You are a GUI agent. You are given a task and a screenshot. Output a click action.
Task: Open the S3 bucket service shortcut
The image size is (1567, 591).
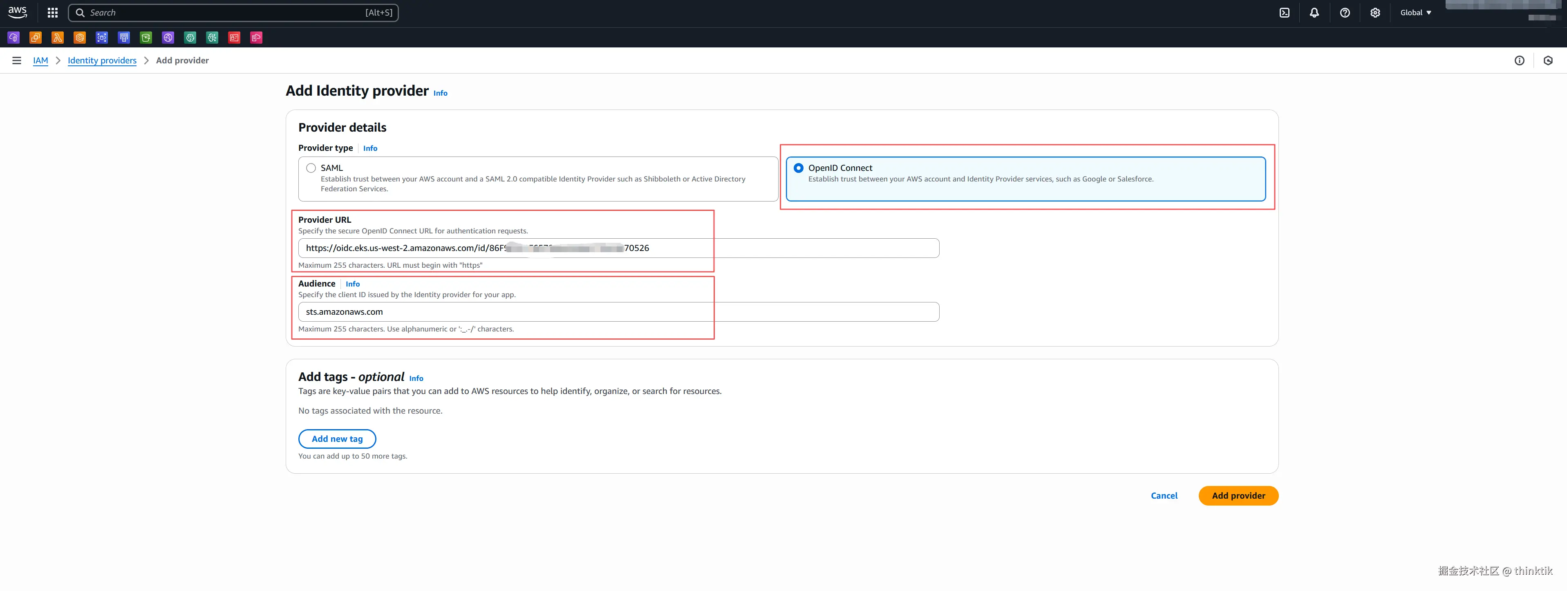point(146,38)
